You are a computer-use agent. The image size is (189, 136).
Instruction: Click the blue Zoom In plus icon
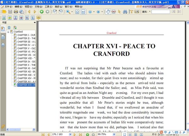98,12
